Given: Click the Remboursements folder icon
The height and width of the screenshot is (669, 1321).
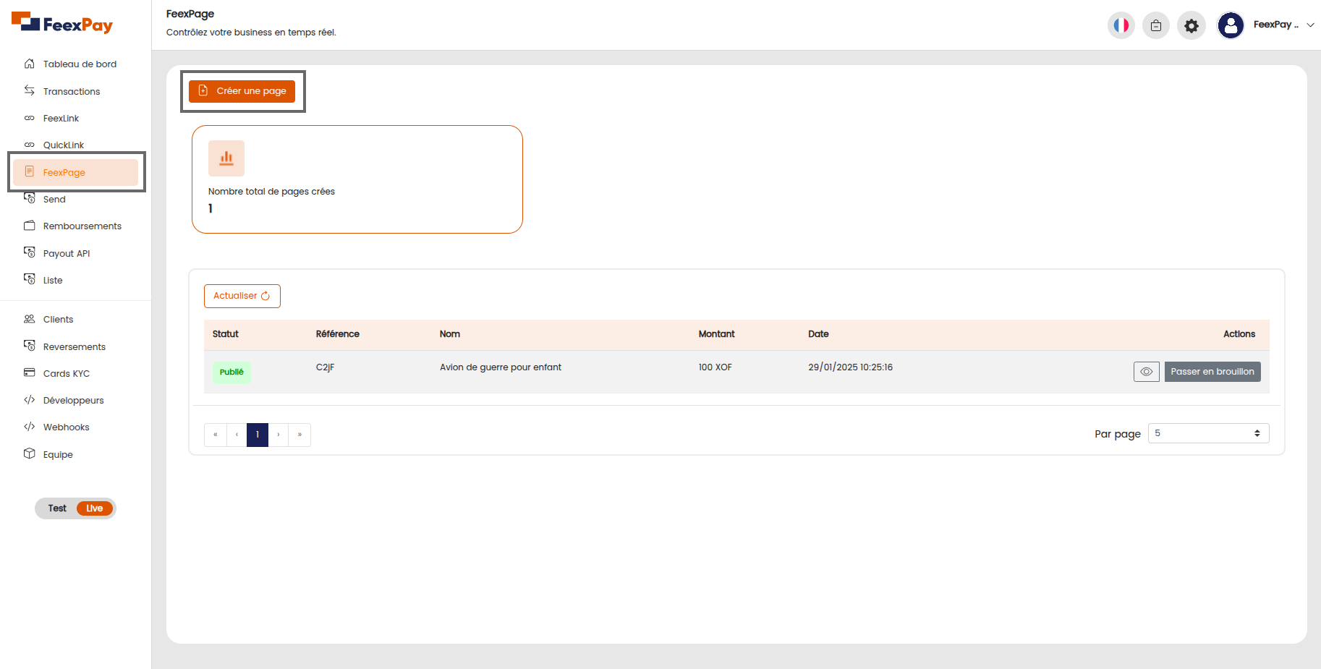Looking at the screenshot, I should pos(30,226).
